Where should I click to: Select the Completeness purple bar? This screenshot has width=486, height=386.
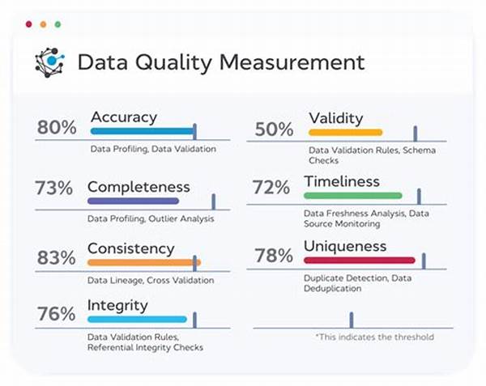tap(133, 201)
